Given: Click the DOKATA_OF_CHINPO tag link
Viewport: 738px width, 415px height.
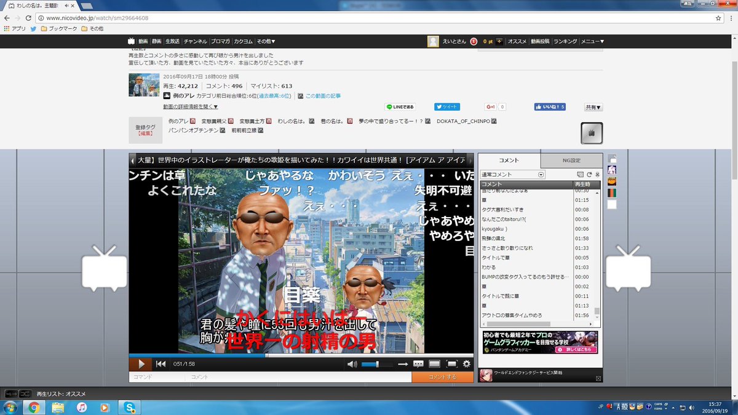Looking at the screenshot, I should 464,121.
